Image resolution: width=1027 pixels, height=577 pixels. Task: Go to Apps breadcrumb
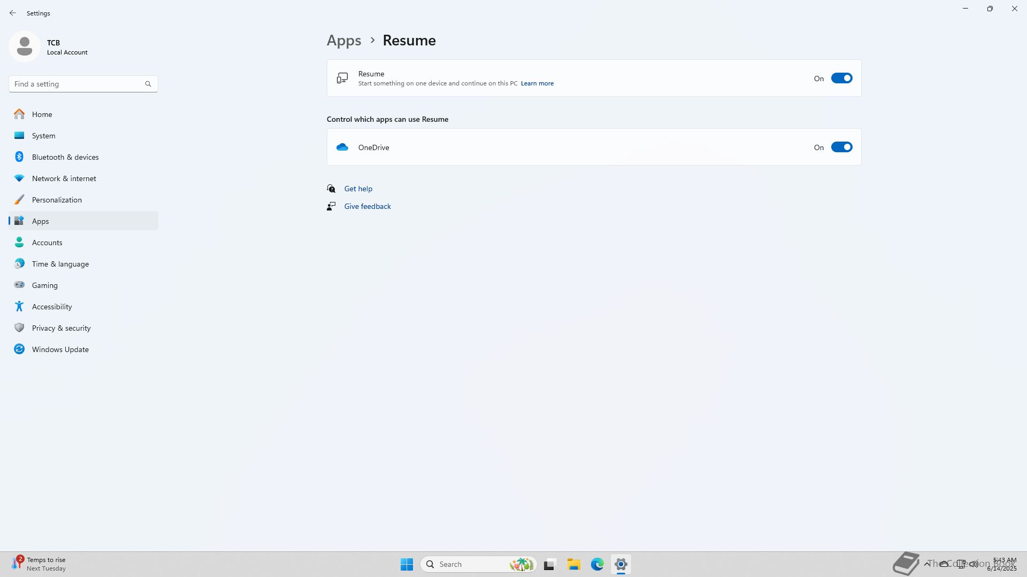coord(344,41)
